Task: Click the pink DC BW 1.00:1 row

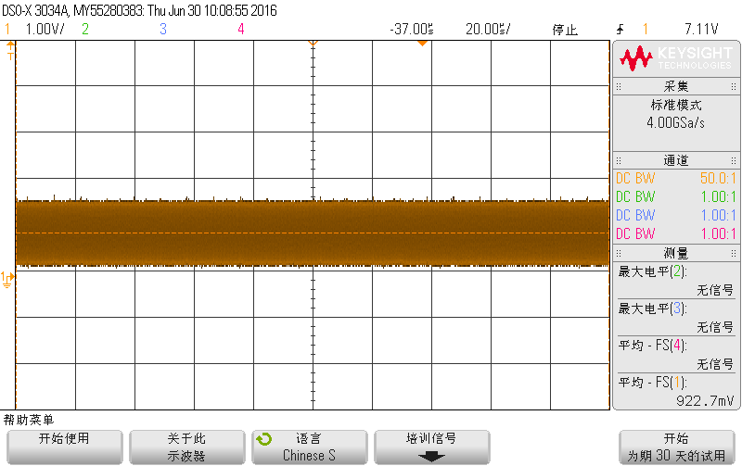Action: (676, 233)
